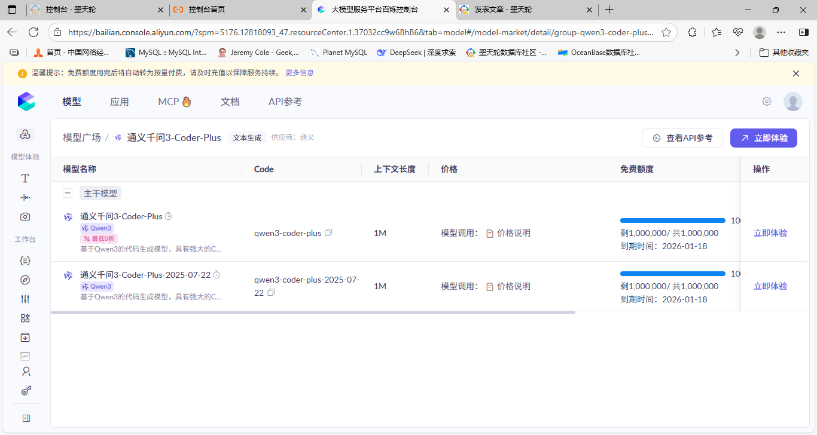Open the model plaza icon in sidebar
Viewport: 817px width, 435px height.
[25, 134]
